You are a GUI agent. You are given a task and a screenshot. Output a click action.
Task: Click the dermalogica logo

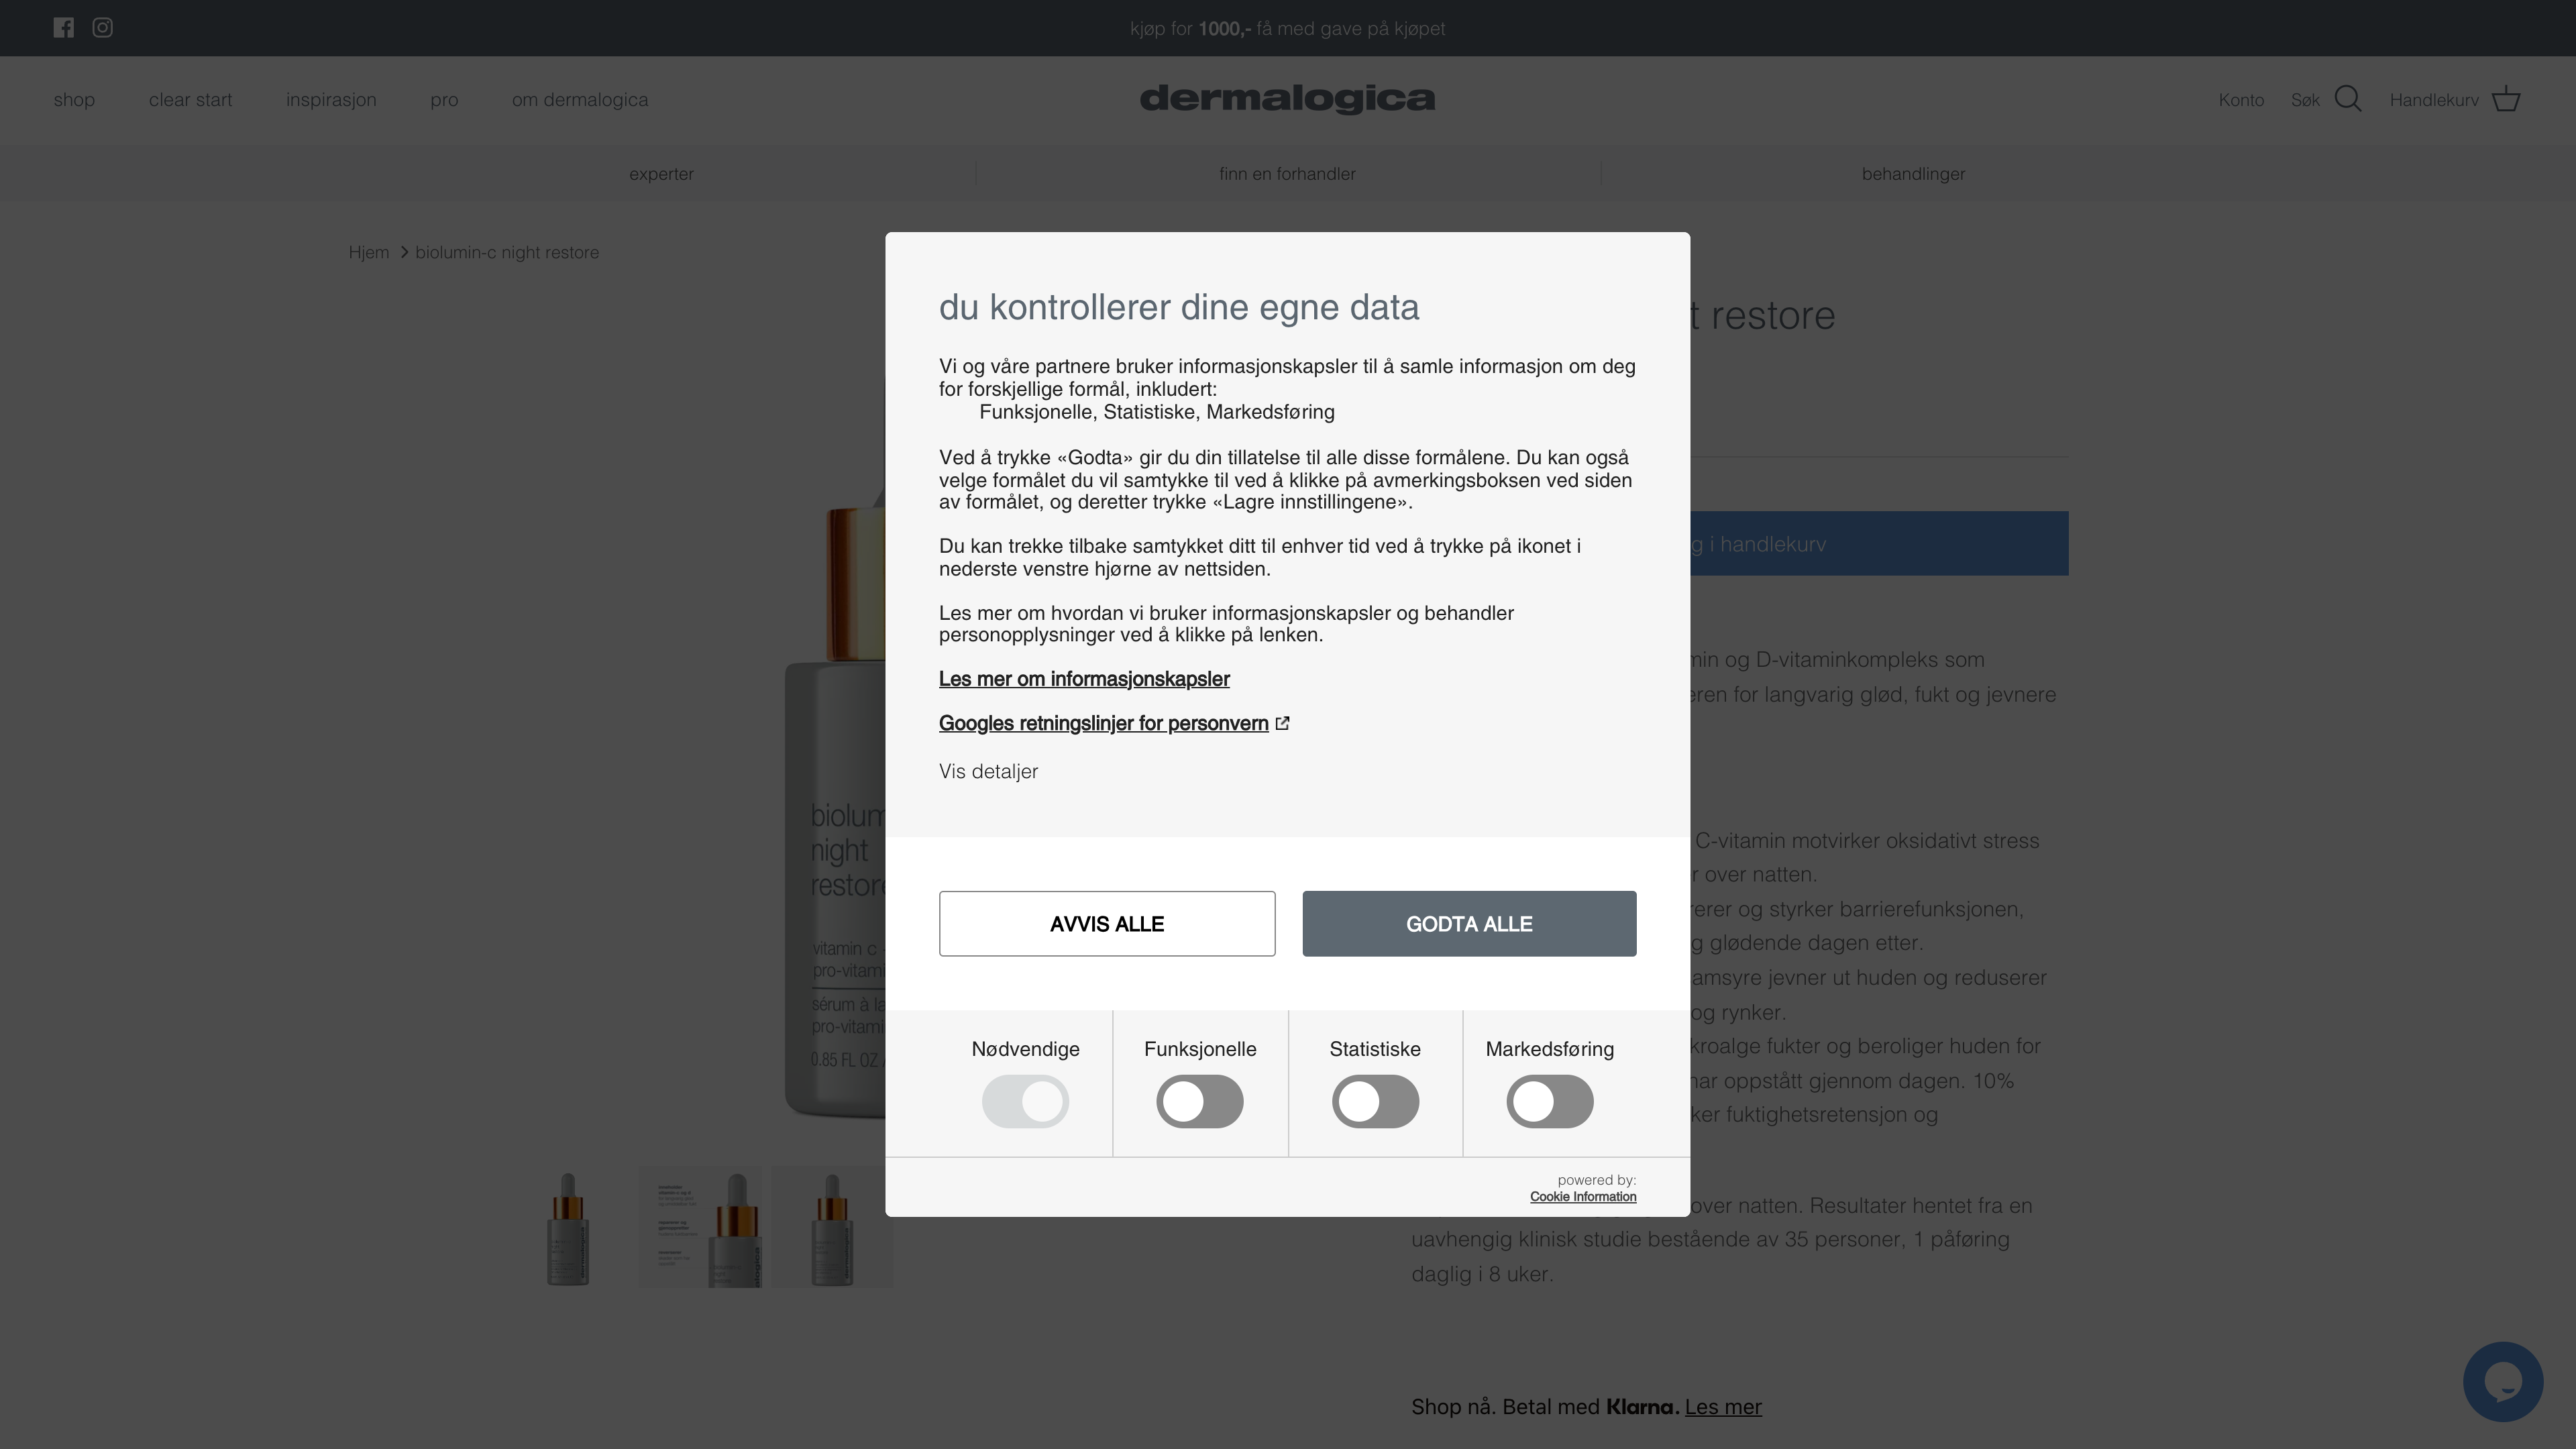[x=1288, y=99]
